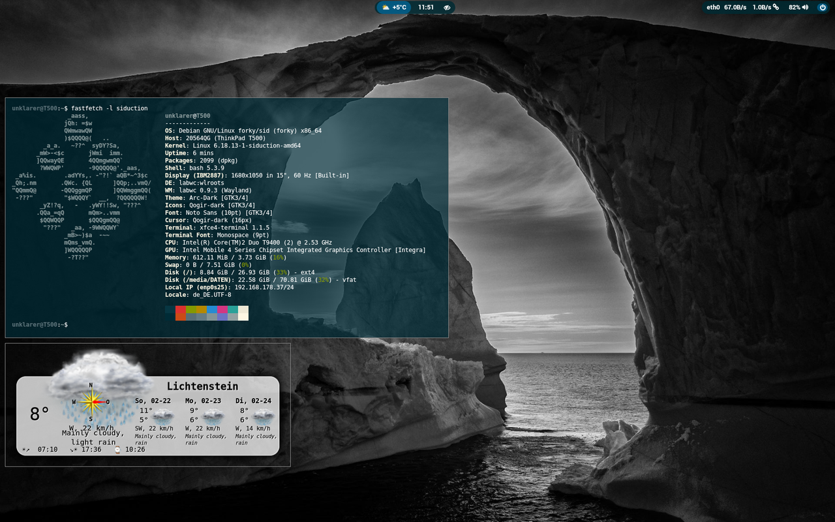Click the orange swatch in terminal palette

pos(181,317)
